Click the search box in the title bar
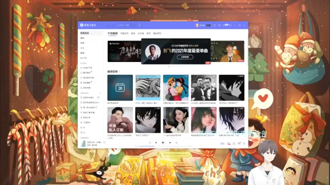Image resolution: width=330 pixels, height=185 pixels. point(127,25)
